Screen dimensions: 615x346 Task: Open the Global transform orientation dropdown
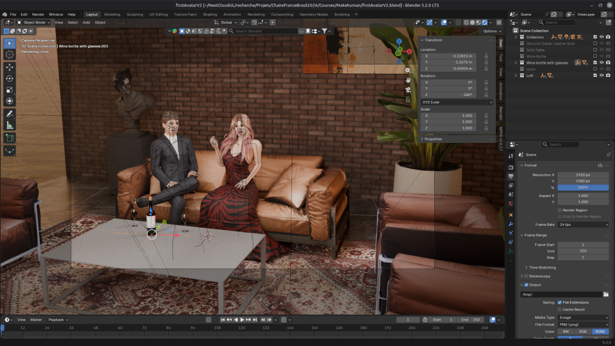tap(226, 22)
